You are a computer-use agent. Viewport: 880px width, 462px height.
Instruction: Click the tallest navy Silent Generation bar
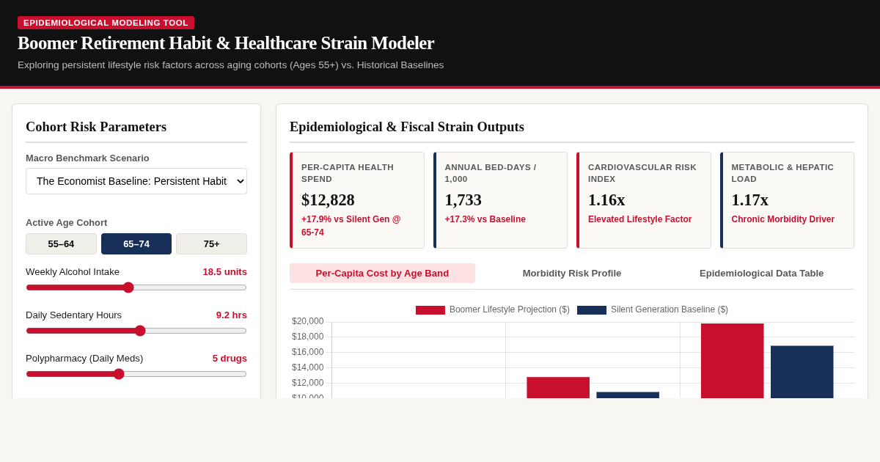[x=802, y=372]
